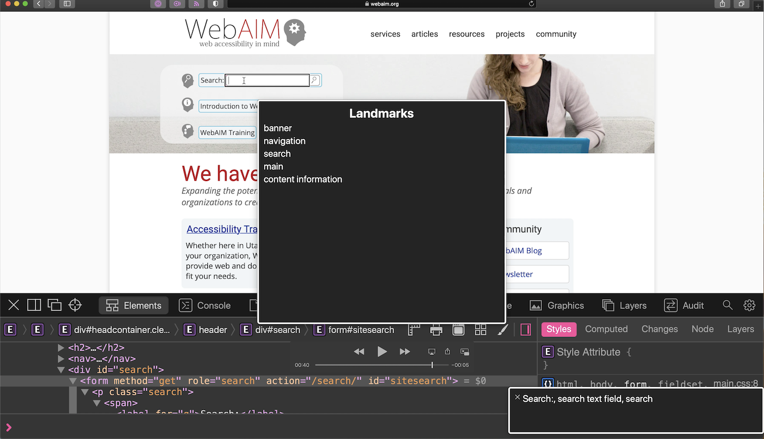Fast forward the video playback

click(405, 352)
